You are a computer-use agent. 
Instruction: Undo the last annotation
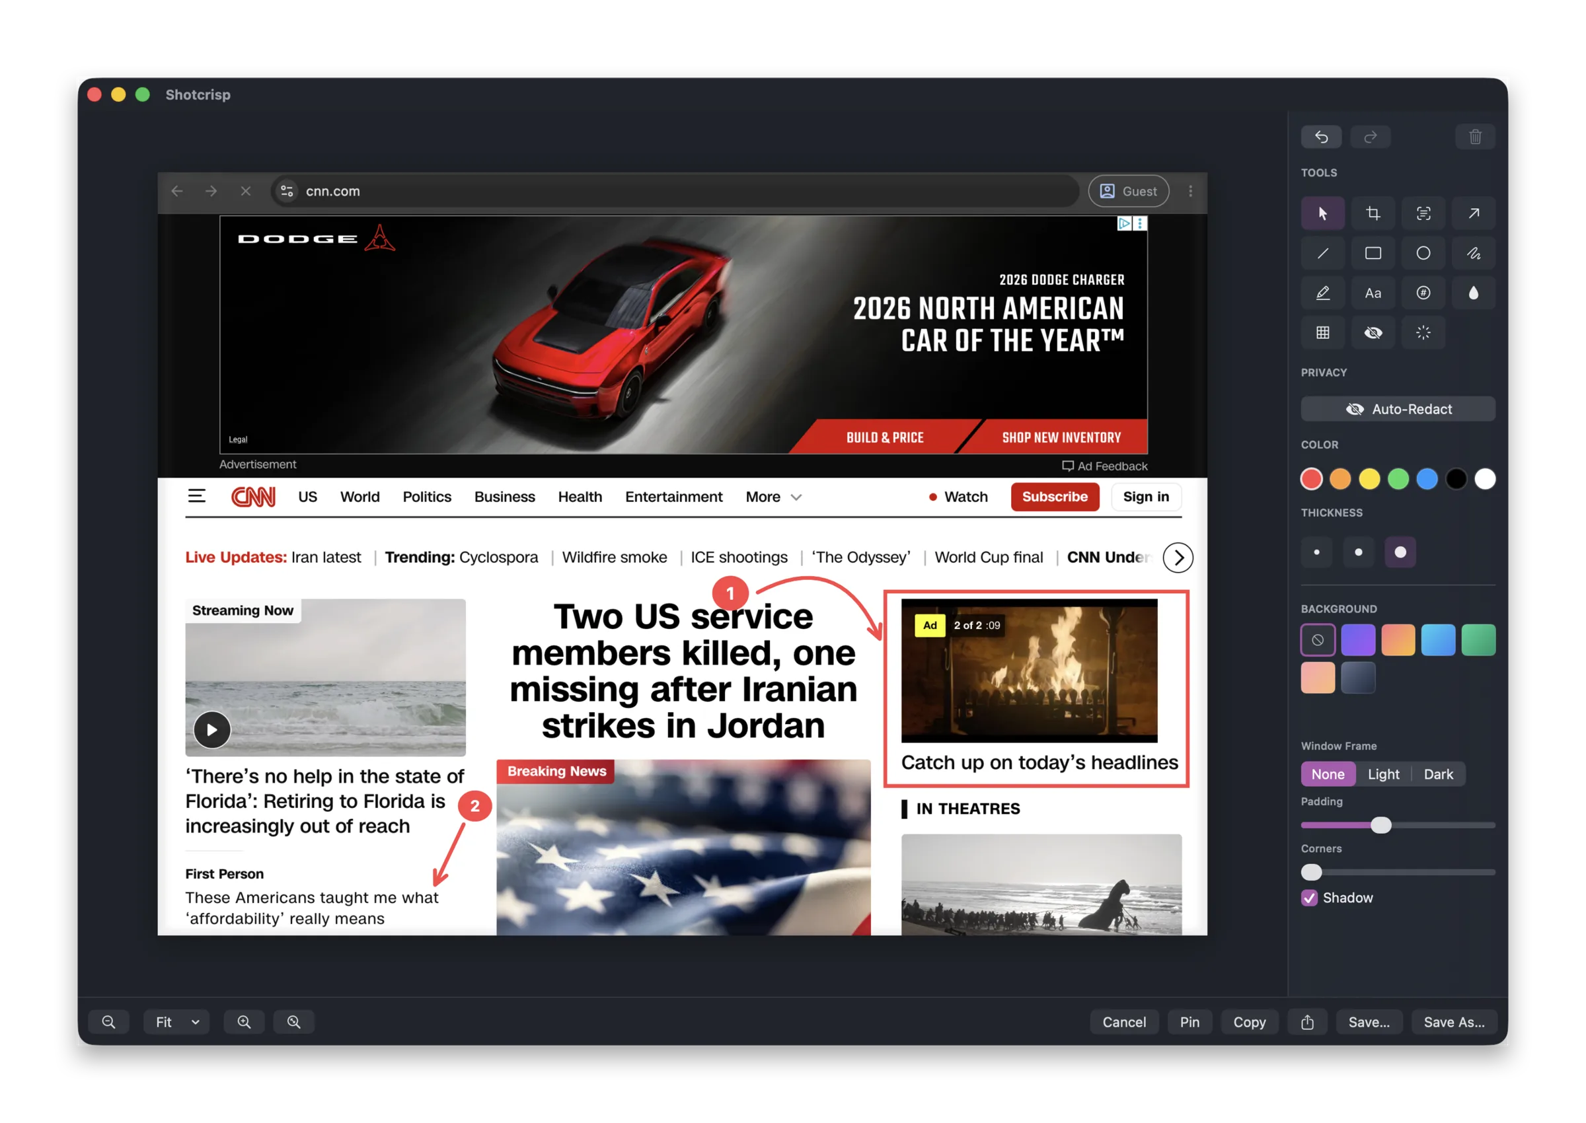(1320, 137)
